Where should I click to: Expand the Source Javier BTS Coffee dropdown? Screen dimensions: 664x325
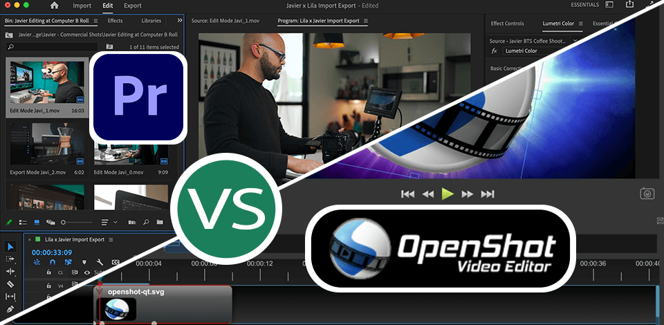coord(575,41)
